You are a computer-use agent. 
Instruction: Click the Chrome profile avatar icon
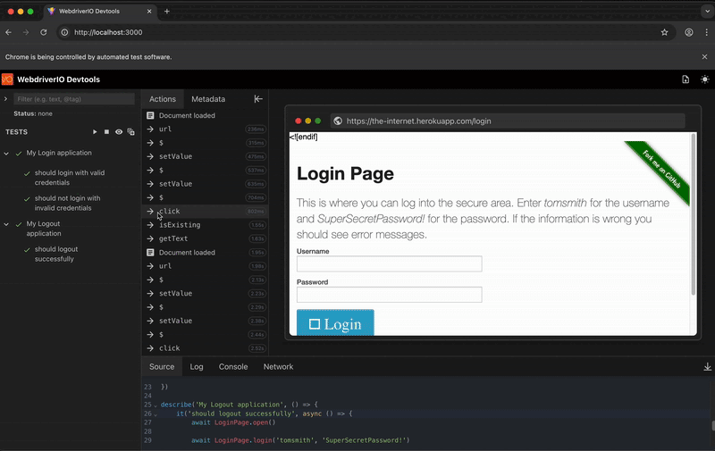[689, 32]
